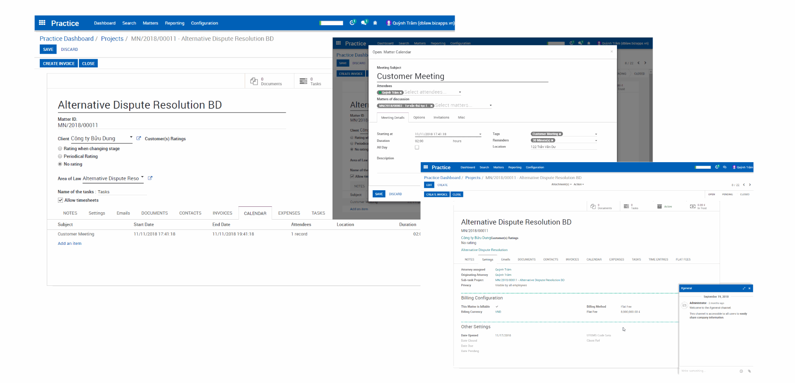Open the Starting at date dropdown arrow
Screen dimensions: 795x383
point(480,134)
